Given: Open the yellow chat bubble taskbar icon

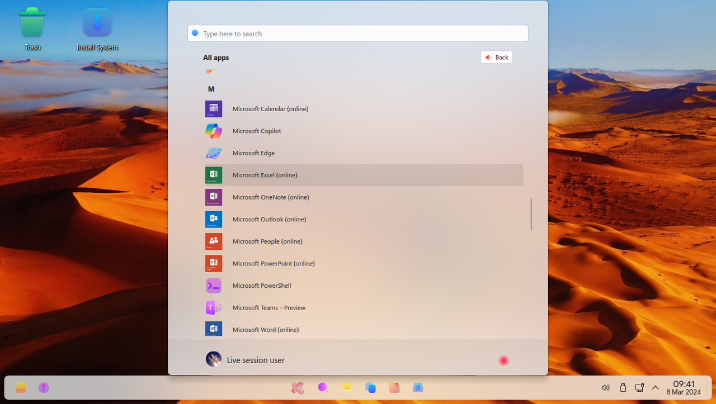Looking at the screenshot, I should pos(347,388).
